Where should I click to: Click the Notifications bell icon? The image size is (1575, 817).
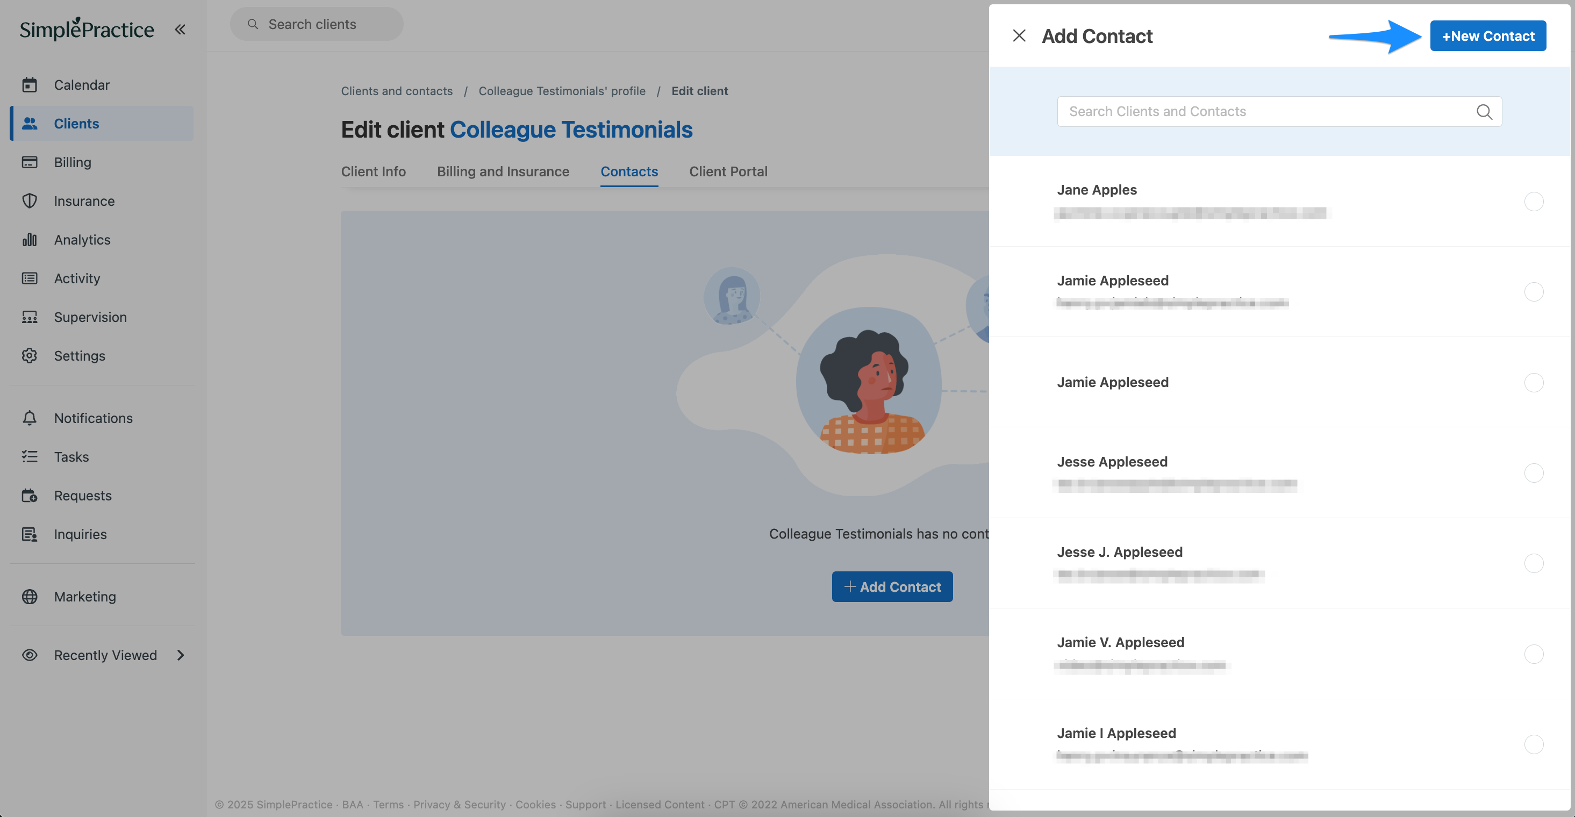point(30,418)
